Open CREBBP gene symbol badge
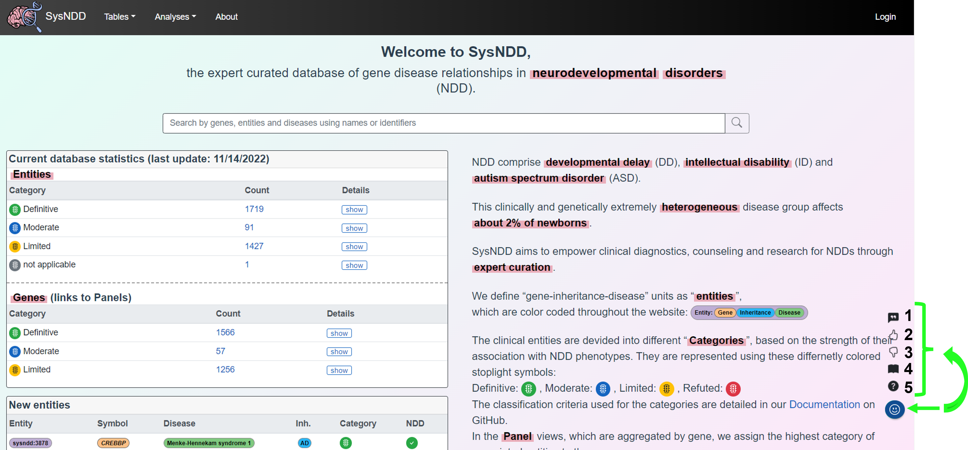Image resolution: width=968 pixels, height=450 pixels. (x=113, y=443)
